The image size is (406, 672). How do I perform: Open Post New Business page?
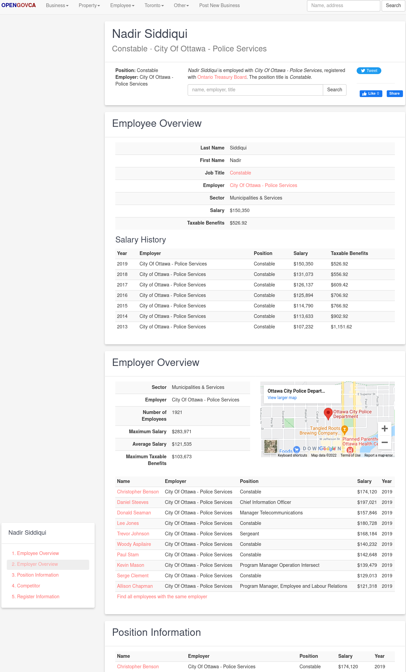pyautogui.click(x=219, y=5)
